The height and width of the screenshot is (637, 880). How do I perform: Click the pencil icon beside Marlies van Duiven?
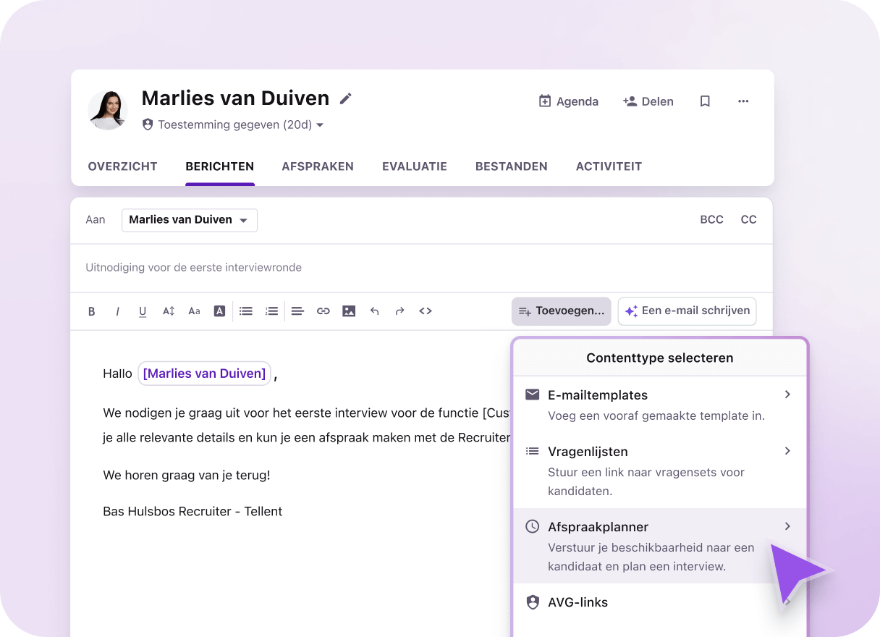click(346, 98)
